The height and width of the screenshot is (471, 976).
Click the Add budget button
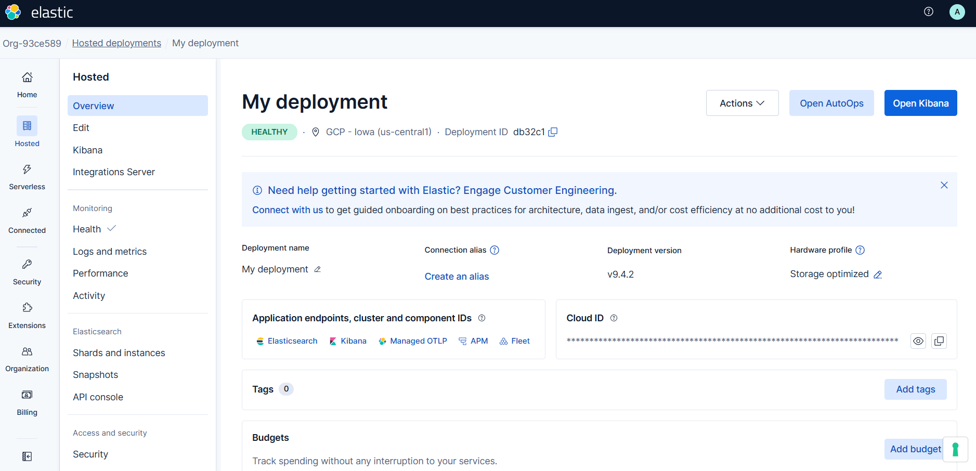pyautogui.click(x=916, y=449)
